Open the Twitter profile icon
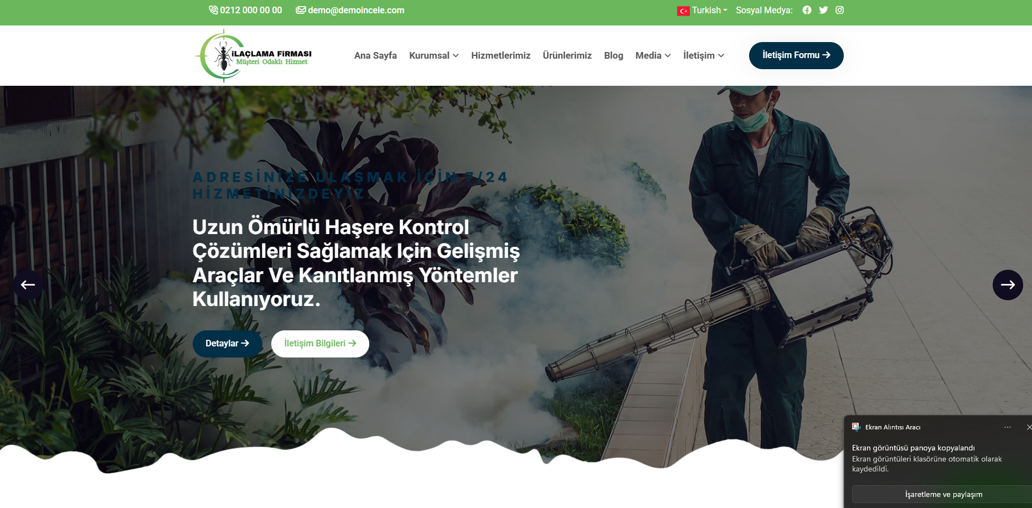 click(x=823, y=10)
